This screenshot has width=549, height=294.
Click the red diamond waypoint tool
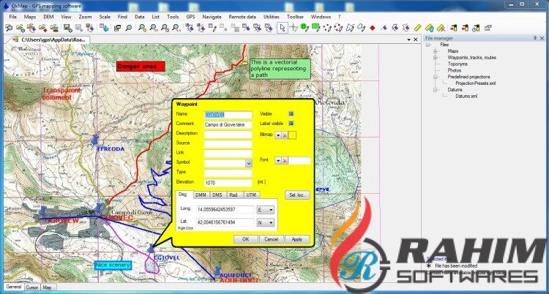click(373, 28)
